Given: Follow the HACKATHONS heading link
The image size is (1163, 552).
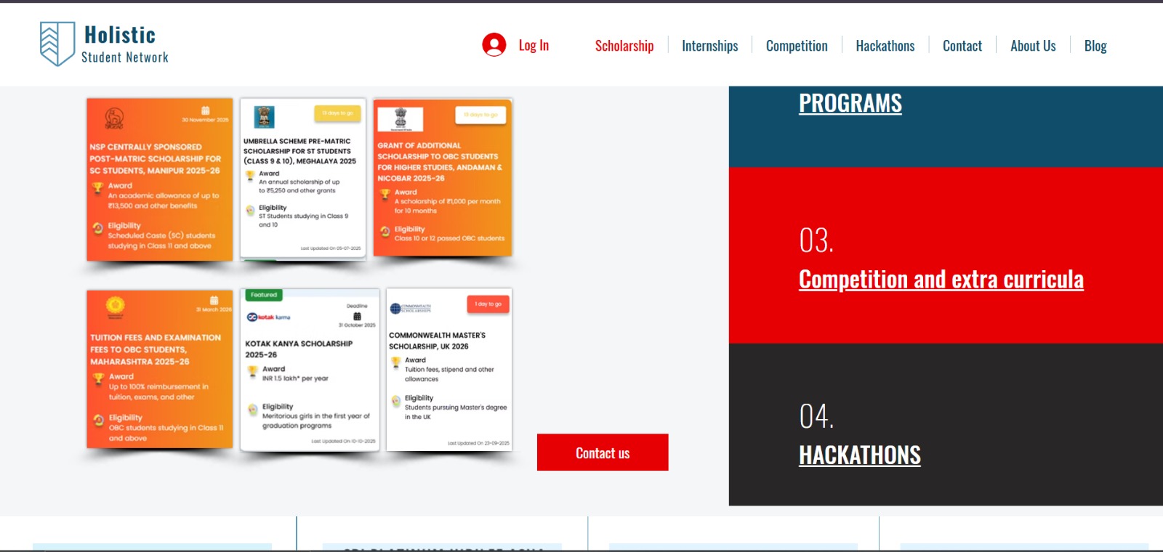Looking at the screenshot, I should tap(859, 455).
